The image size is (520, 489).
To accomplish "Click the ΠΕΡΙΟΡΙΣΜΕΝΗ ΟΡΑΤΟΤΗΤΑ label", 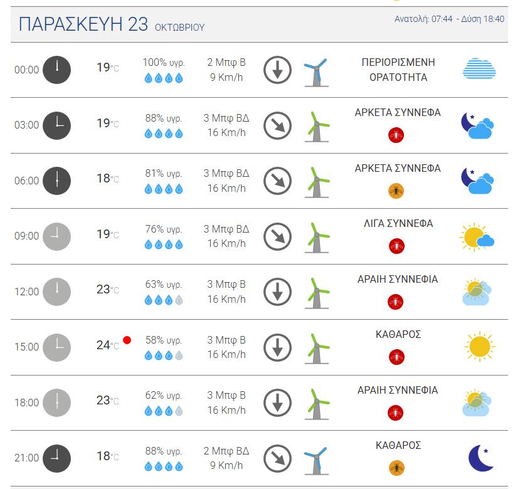I will 398,70.
